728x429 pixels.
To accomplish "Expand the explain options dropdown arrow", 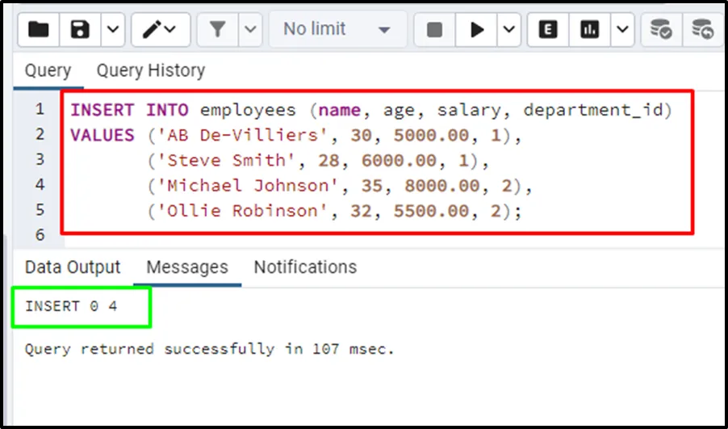I will tap(621, 30).
